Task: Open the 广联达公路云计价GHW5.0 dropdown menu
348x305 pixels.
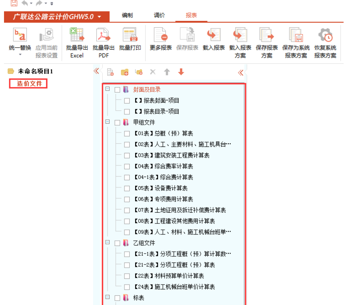Action: [x=99, y=17]
